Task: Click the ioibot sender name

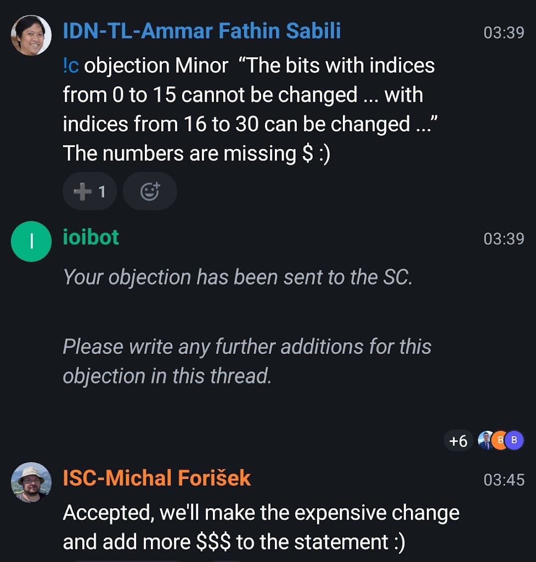Action: pos(91,237)
